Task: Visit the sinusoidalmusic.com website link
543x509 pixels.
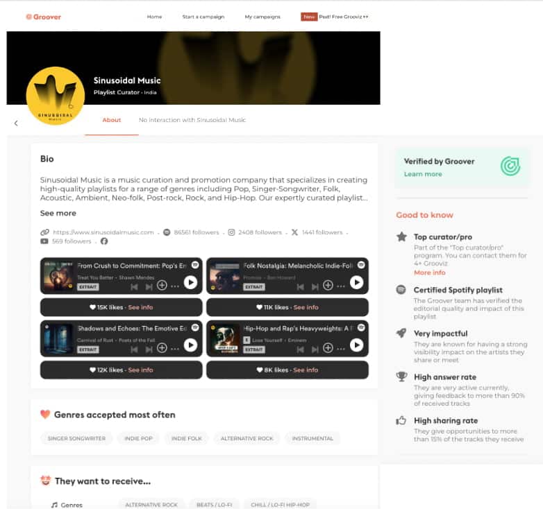Action: coord(103,232)
